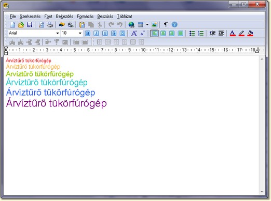Increase the font size
Image resolution: width=271 pixels, height=201 pixels.
tap(134, 33)
